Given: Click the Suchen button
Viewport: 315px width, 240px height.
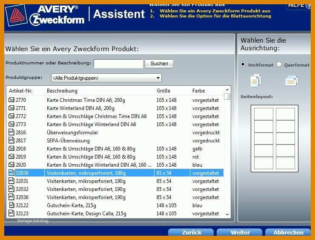Looking at the screenshot, I should coord(159,64).
